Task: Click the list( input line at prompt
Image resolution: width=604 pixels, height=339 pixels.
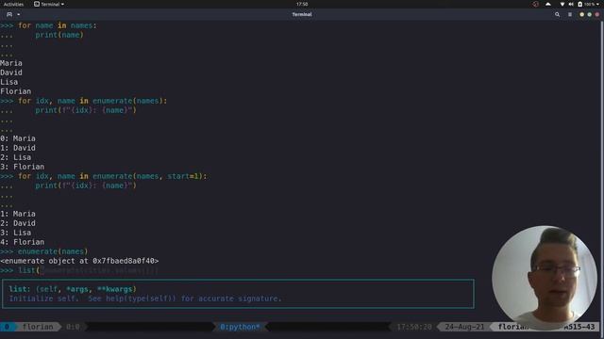Action: [79, 270]
